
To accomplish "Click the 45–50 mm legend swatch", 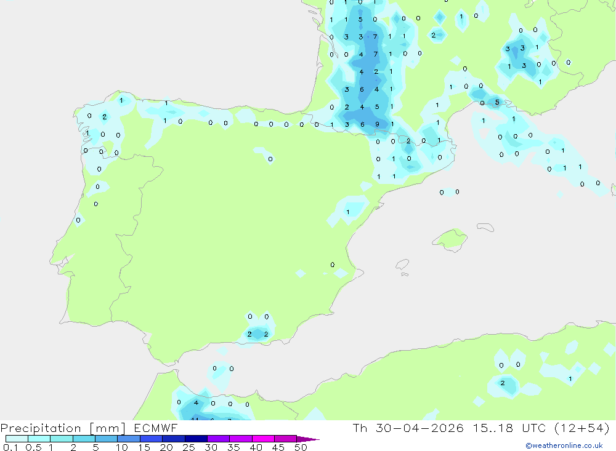I will pyautogui.click(x=285, y=439).
